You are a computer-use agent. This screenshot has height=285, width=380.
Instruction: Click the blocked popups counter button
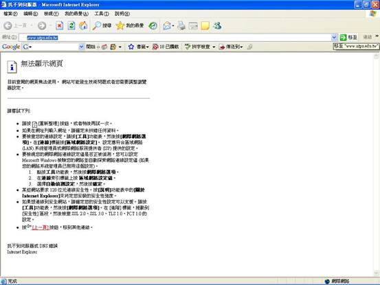coord(166,47)
